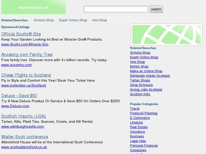206x154 pixels.
Task: Visit the www.Deluxe.com URL link
Action: 15,106
